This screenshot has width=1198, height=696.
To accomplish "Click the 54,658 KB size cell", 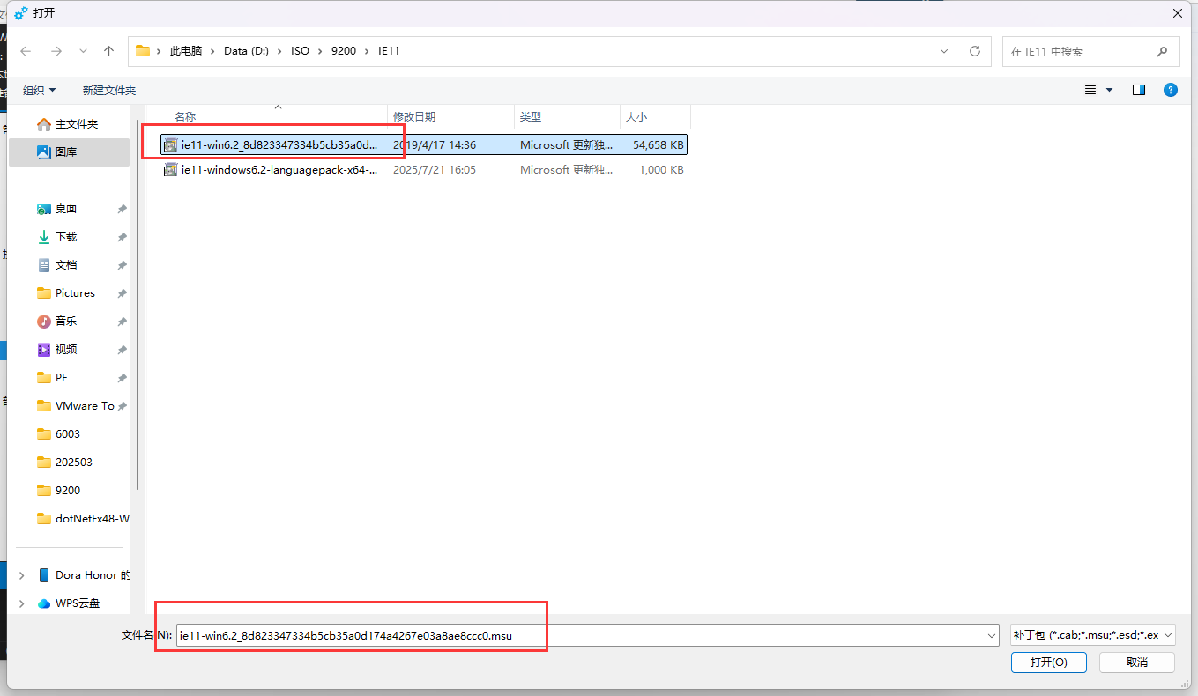I will pyautogui.click(x=658, y=144).
